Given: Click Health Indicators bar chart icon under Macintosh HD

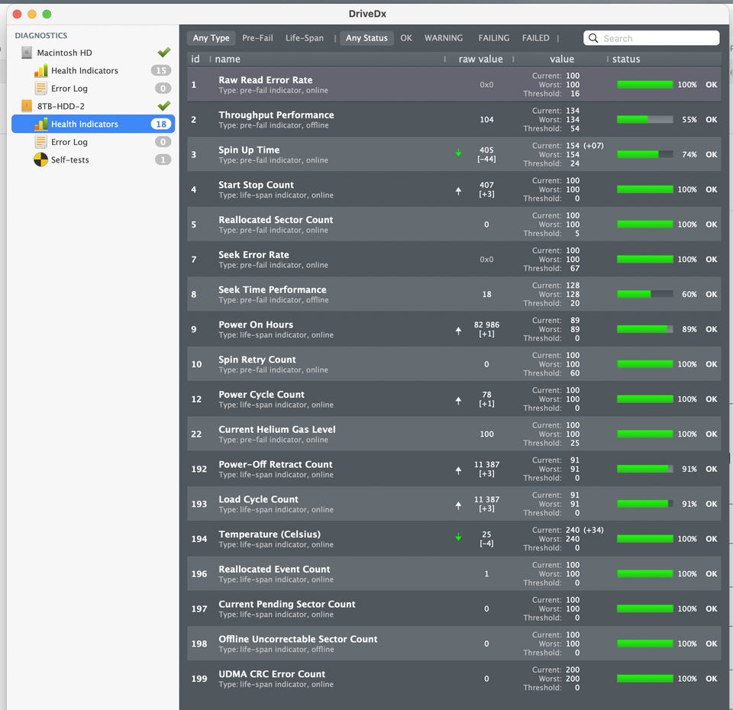Looking at the screenshot, I should (40, 70).
